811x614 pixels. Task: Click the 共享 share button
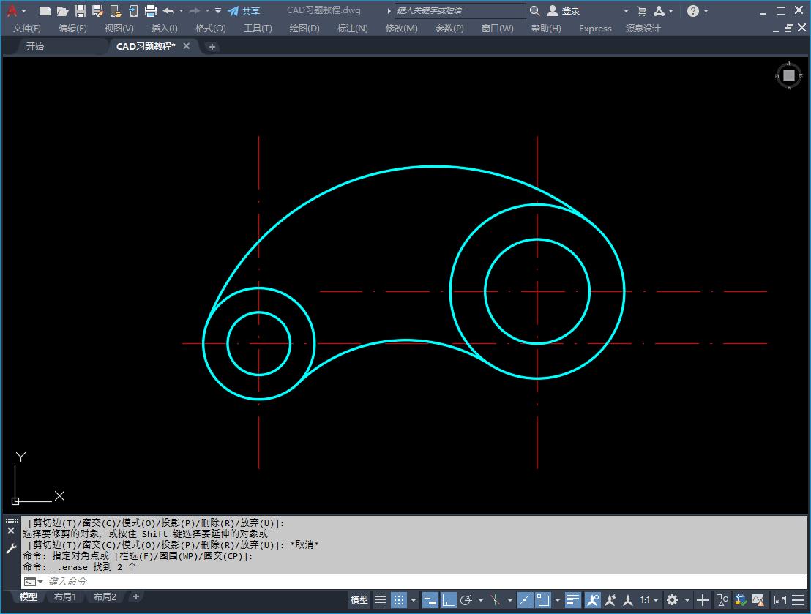coord(244,11)
